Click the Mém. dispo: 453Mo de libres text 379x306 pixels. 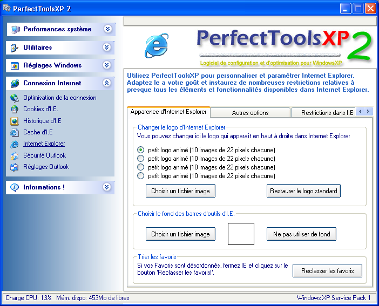[93, 298]
